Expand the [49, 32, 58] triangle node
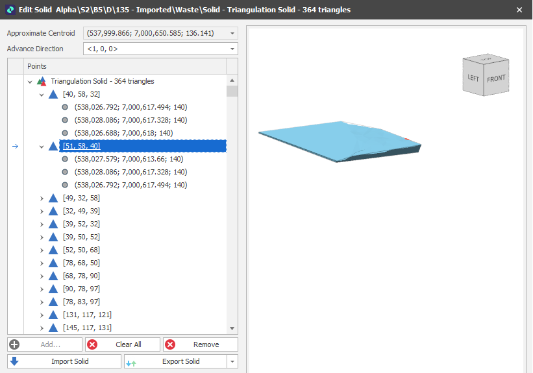The image size is (533, 373). [42, 199]
